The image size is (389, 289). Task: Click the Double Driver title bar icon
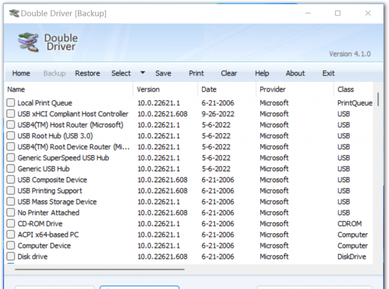pos(14,13)
